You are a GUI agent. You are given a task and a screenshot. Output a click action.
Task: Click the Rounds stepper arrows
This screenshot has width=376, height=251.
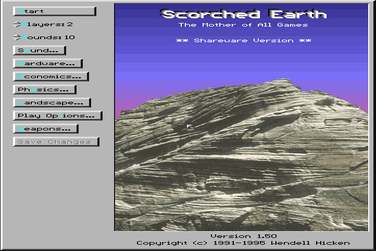17,37
